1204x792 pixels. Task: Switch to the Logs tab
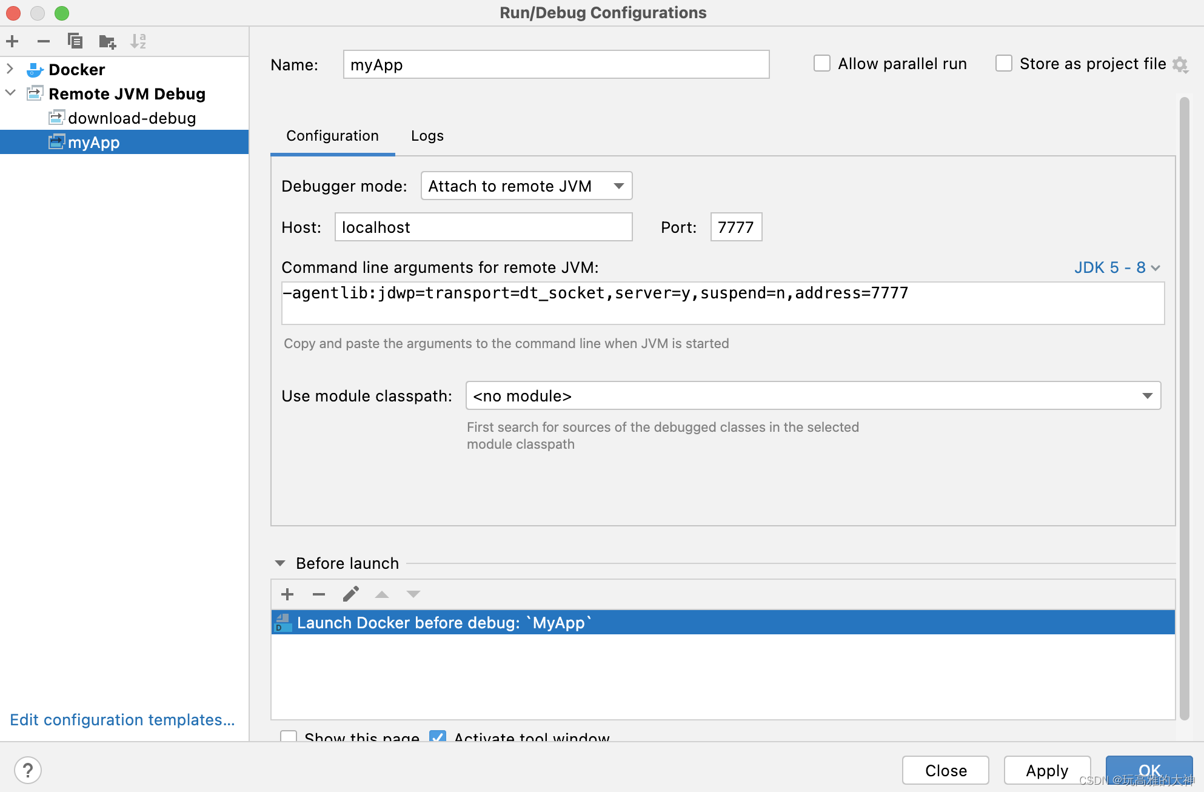click(427, 136)
